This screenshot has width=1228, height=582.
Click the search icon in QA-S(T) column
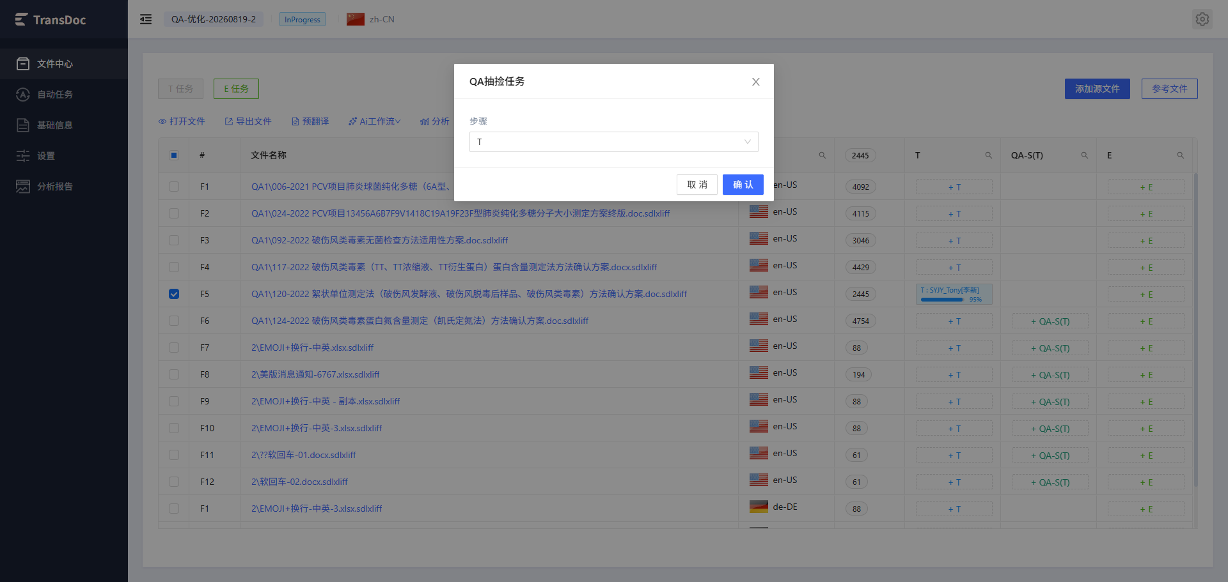point(1084,155)
